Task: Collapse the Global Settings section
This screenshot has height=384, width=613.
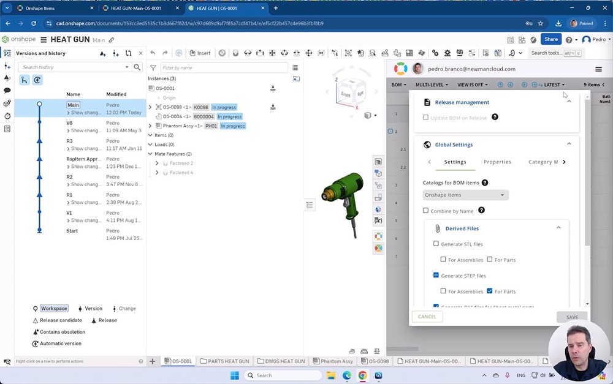Action: 569,144
